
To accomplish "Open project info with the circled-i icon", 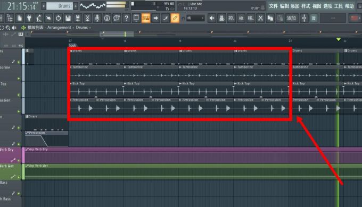I will pyautogui.click(x=107, y=18).
